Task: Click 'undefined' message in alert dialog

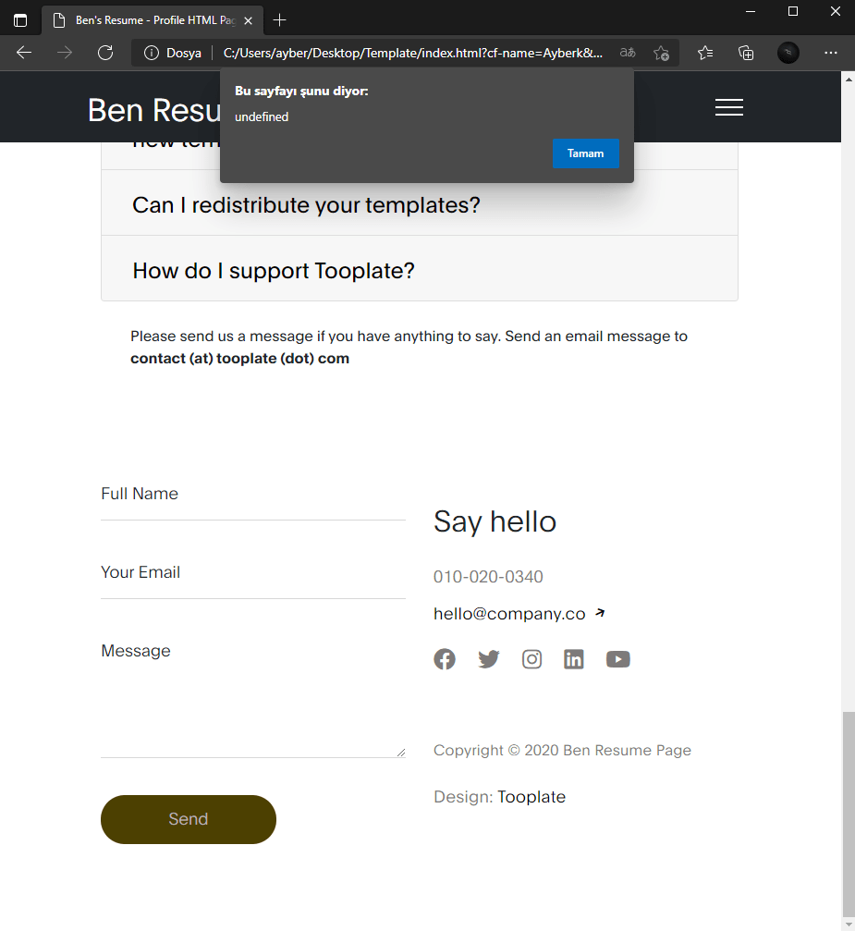Action: click(x=262, y=117)
